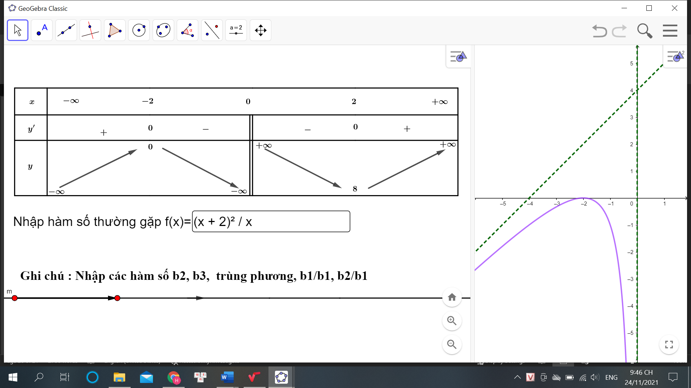Screen dimensions: 691x388
Task: Enter fullscreen mode
Action: coord(669,345)
